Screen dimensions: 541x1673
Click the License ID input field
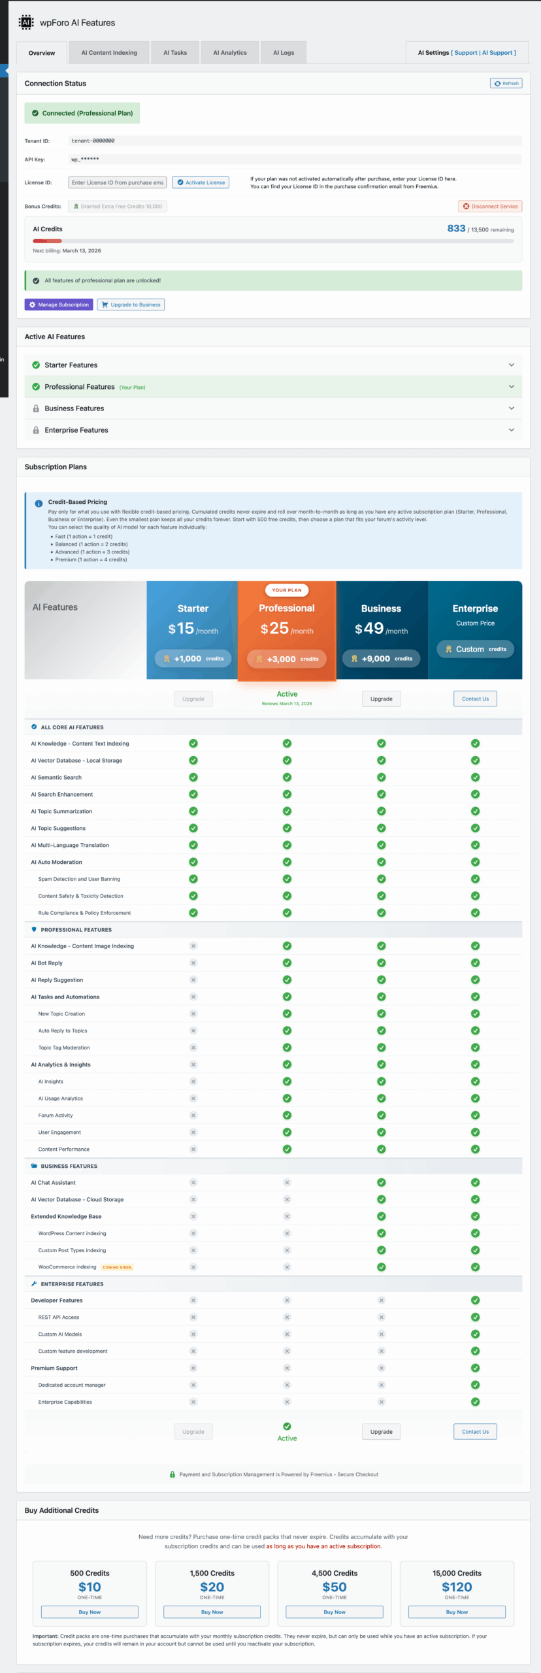point(118,183)
